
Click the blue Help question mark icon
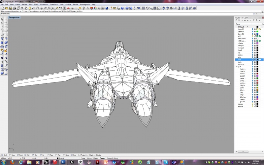[122, 8]
